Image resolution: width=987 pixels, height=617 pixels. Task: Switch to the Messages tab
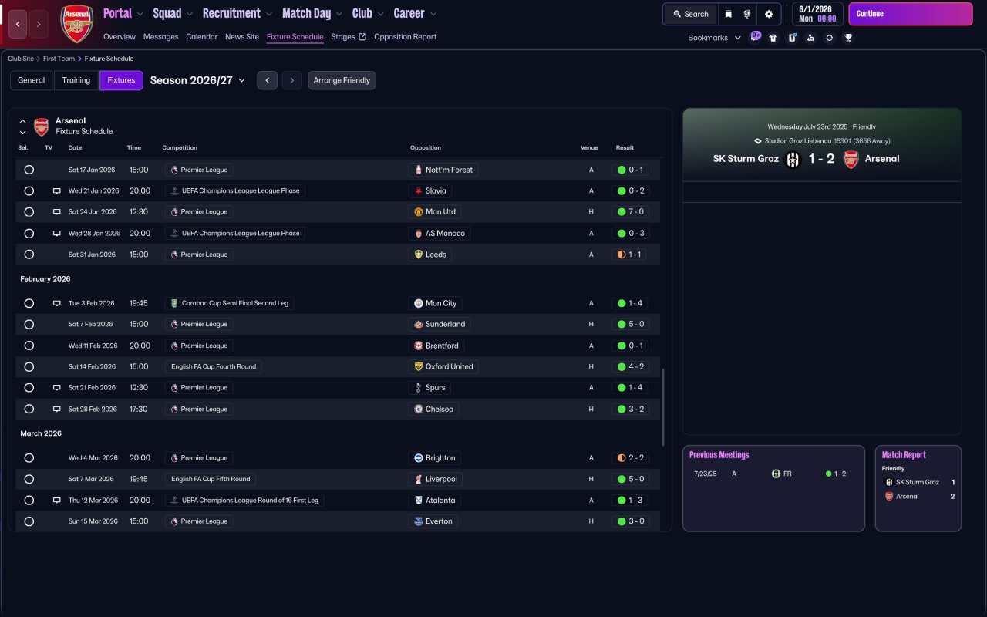point(160,37)
